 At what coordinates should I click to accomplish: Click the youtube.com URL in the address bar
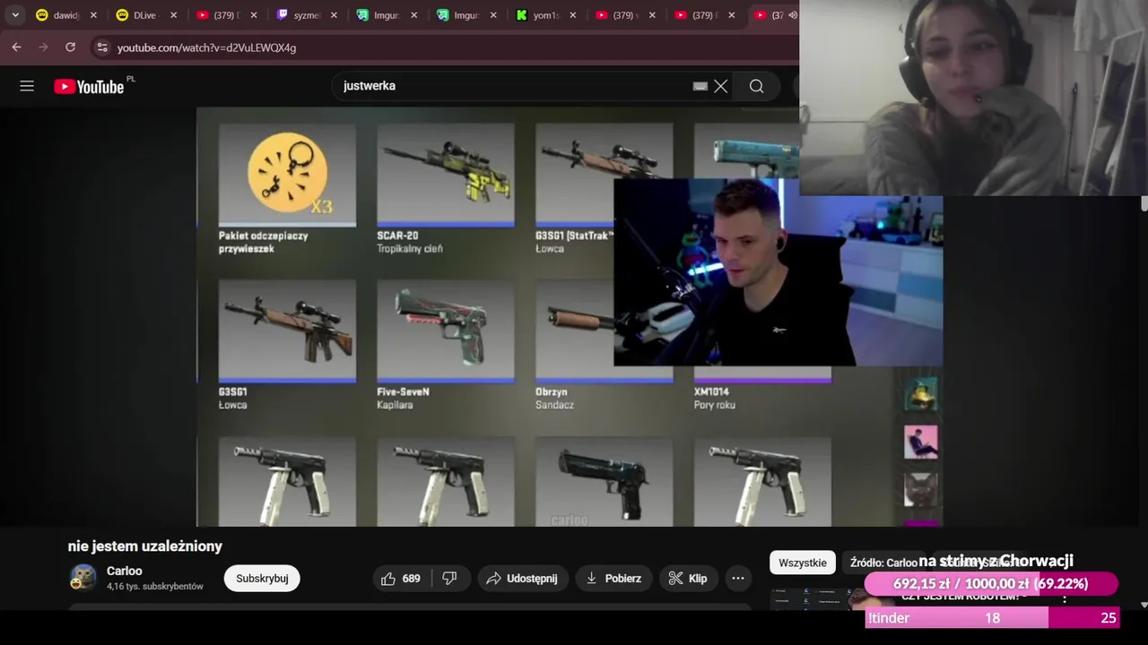(206, 47)
